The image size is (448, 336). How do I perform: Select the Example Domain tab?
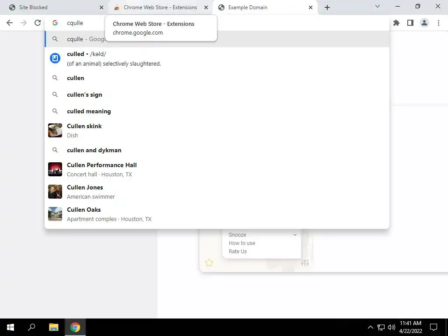tap(265, 7)
